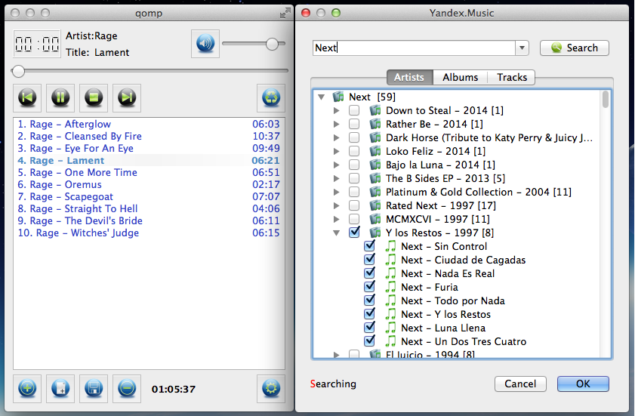Click album icon of Down to Steal
Screen dimensions: 635x416
pyautogui.click(x=375, y=110)
